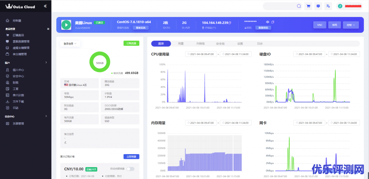Image resolution: width=369 pixels, height=179 pixels.
Task: Open the chat message icon in header
Action: [x=318, y=6]
